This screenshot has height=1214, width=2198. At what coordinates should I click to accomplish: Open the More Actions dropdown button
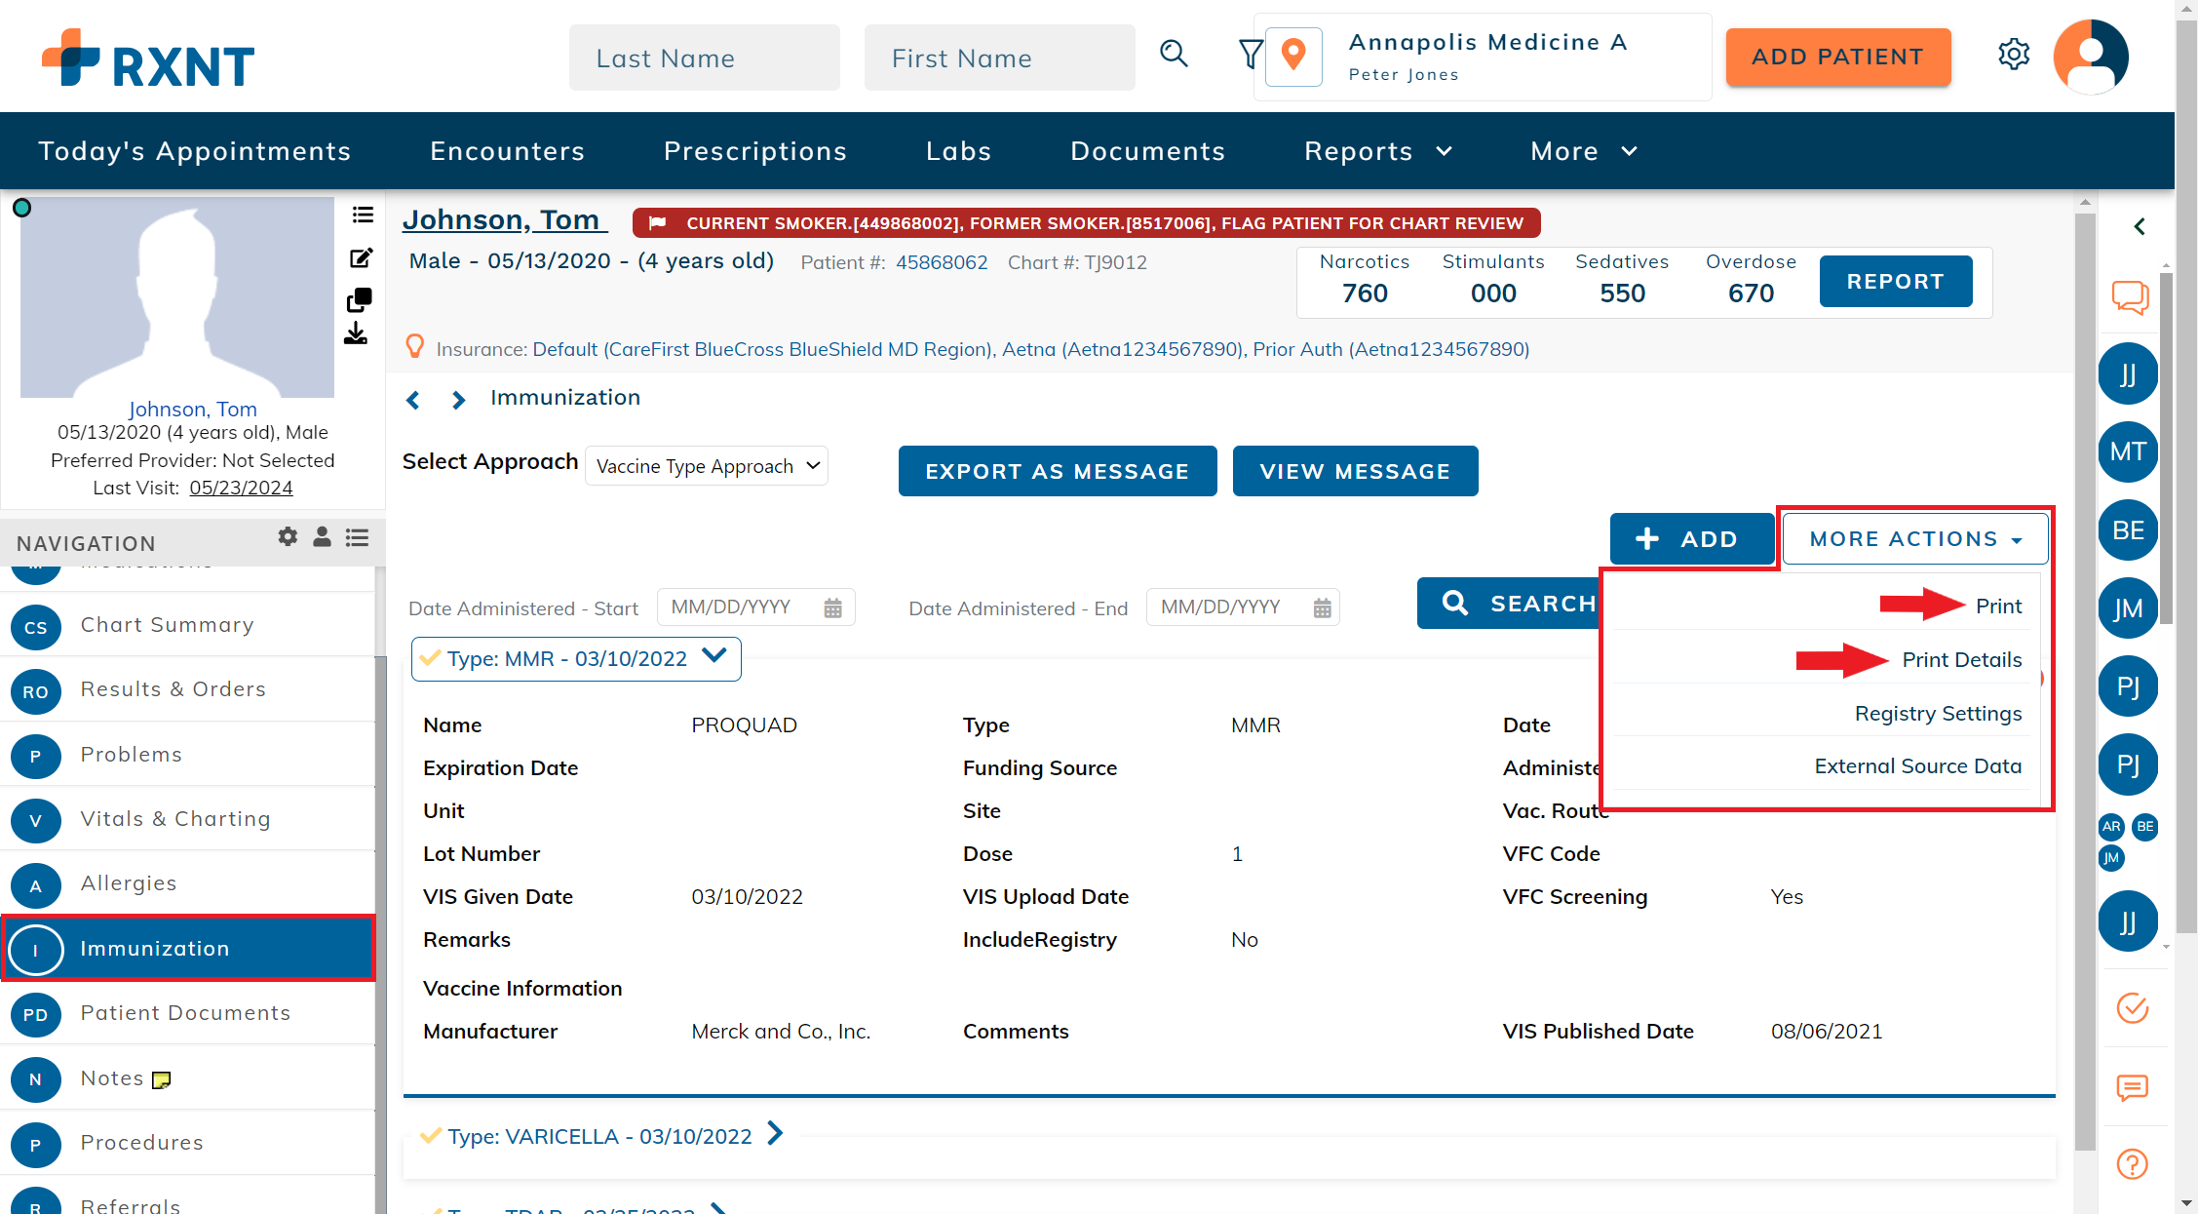[x=1914, y=539]
